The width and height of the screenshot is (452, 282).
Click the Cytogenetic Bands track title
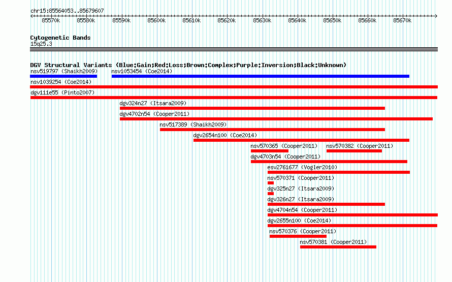point(60,38)
